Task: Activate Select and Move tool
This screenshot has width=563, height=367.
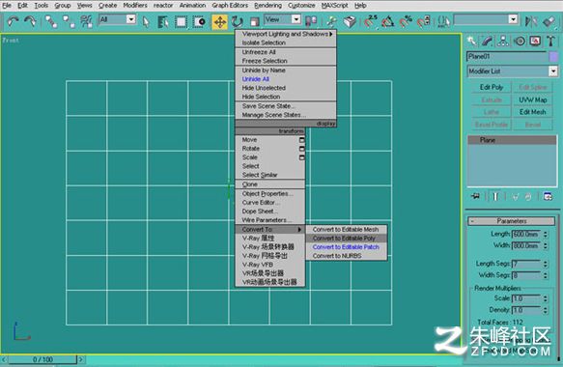Action: [x=220, y=22]
